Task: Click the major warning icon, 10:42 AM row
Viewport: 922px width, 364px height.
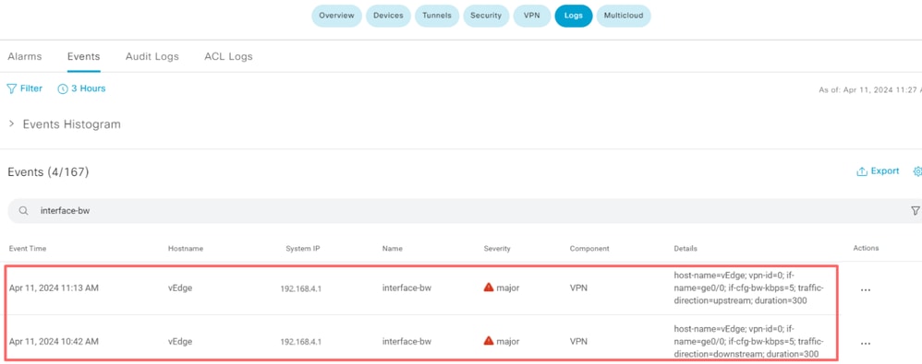Action: tap(489, 341)
